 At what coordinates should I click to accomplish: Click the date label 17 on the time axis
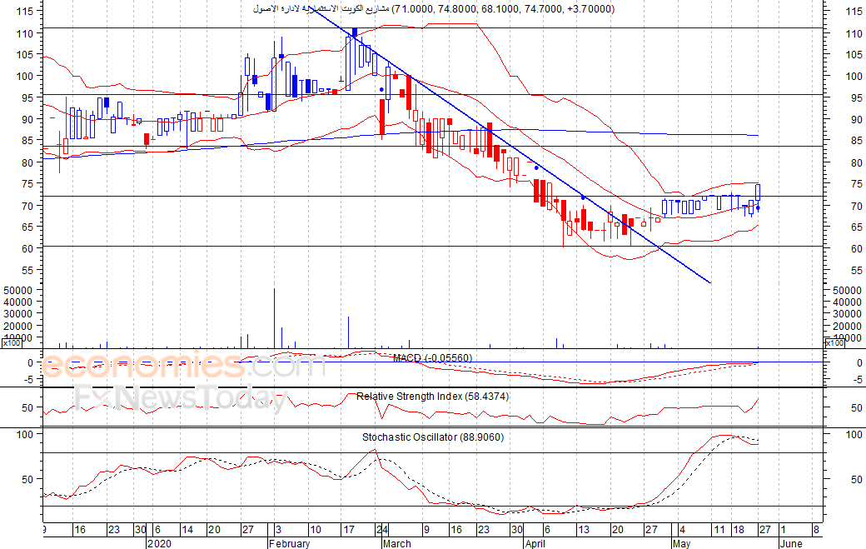point(349,530)
